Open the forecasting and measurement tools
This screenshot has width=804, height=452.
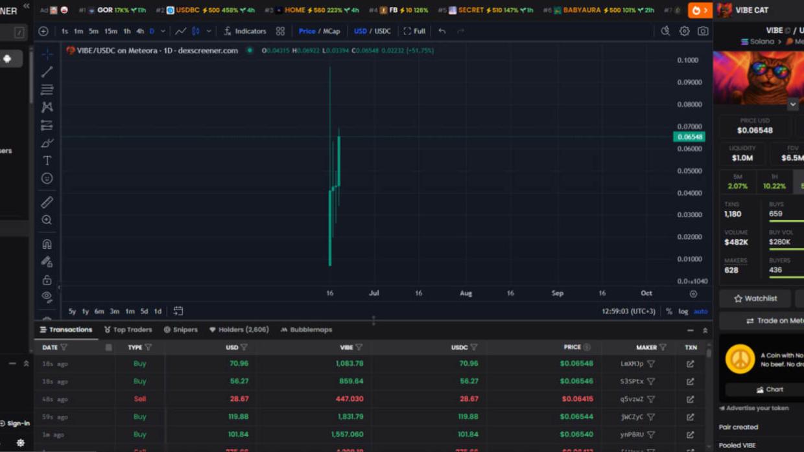pyautogui.click(x=47, y=125)
